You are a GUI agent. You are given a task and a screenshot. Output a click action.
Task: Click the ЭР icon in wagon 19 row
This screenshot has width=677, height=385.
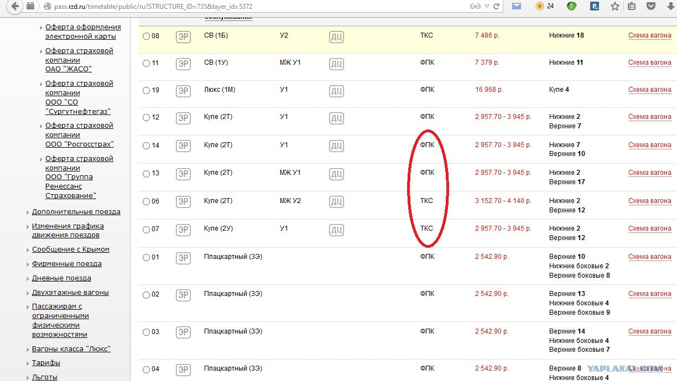point(183,91)
